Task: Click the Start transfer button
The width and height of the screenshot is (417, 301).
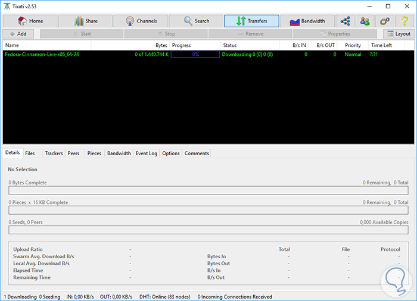Action: pos(82,34)
